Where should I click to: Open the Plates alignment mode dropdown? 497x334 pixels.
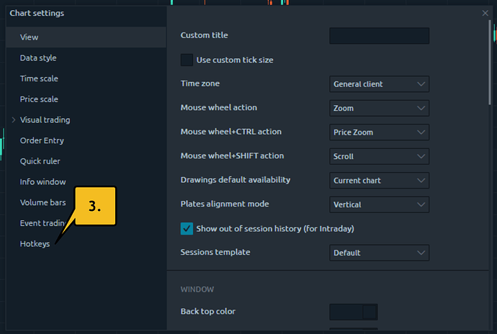tap(379, 204)
